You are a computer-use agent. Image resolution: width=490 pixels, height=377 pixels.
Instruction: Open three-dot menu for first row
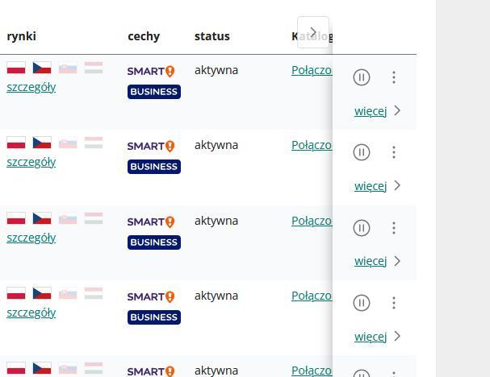394,77
